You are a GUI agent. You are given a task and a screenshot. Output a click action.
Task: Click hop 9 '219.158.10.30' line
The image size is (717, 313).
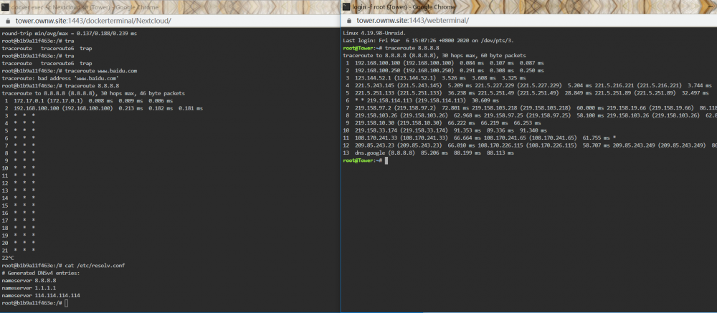(x=442, y=123)
